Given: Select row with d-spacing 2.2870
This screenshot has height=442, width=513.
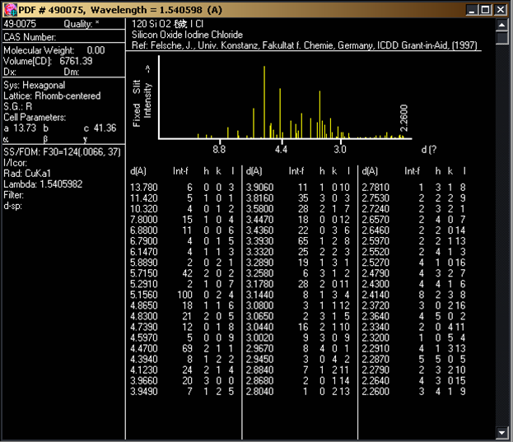Looking at the screenshot, I should 414,360.
